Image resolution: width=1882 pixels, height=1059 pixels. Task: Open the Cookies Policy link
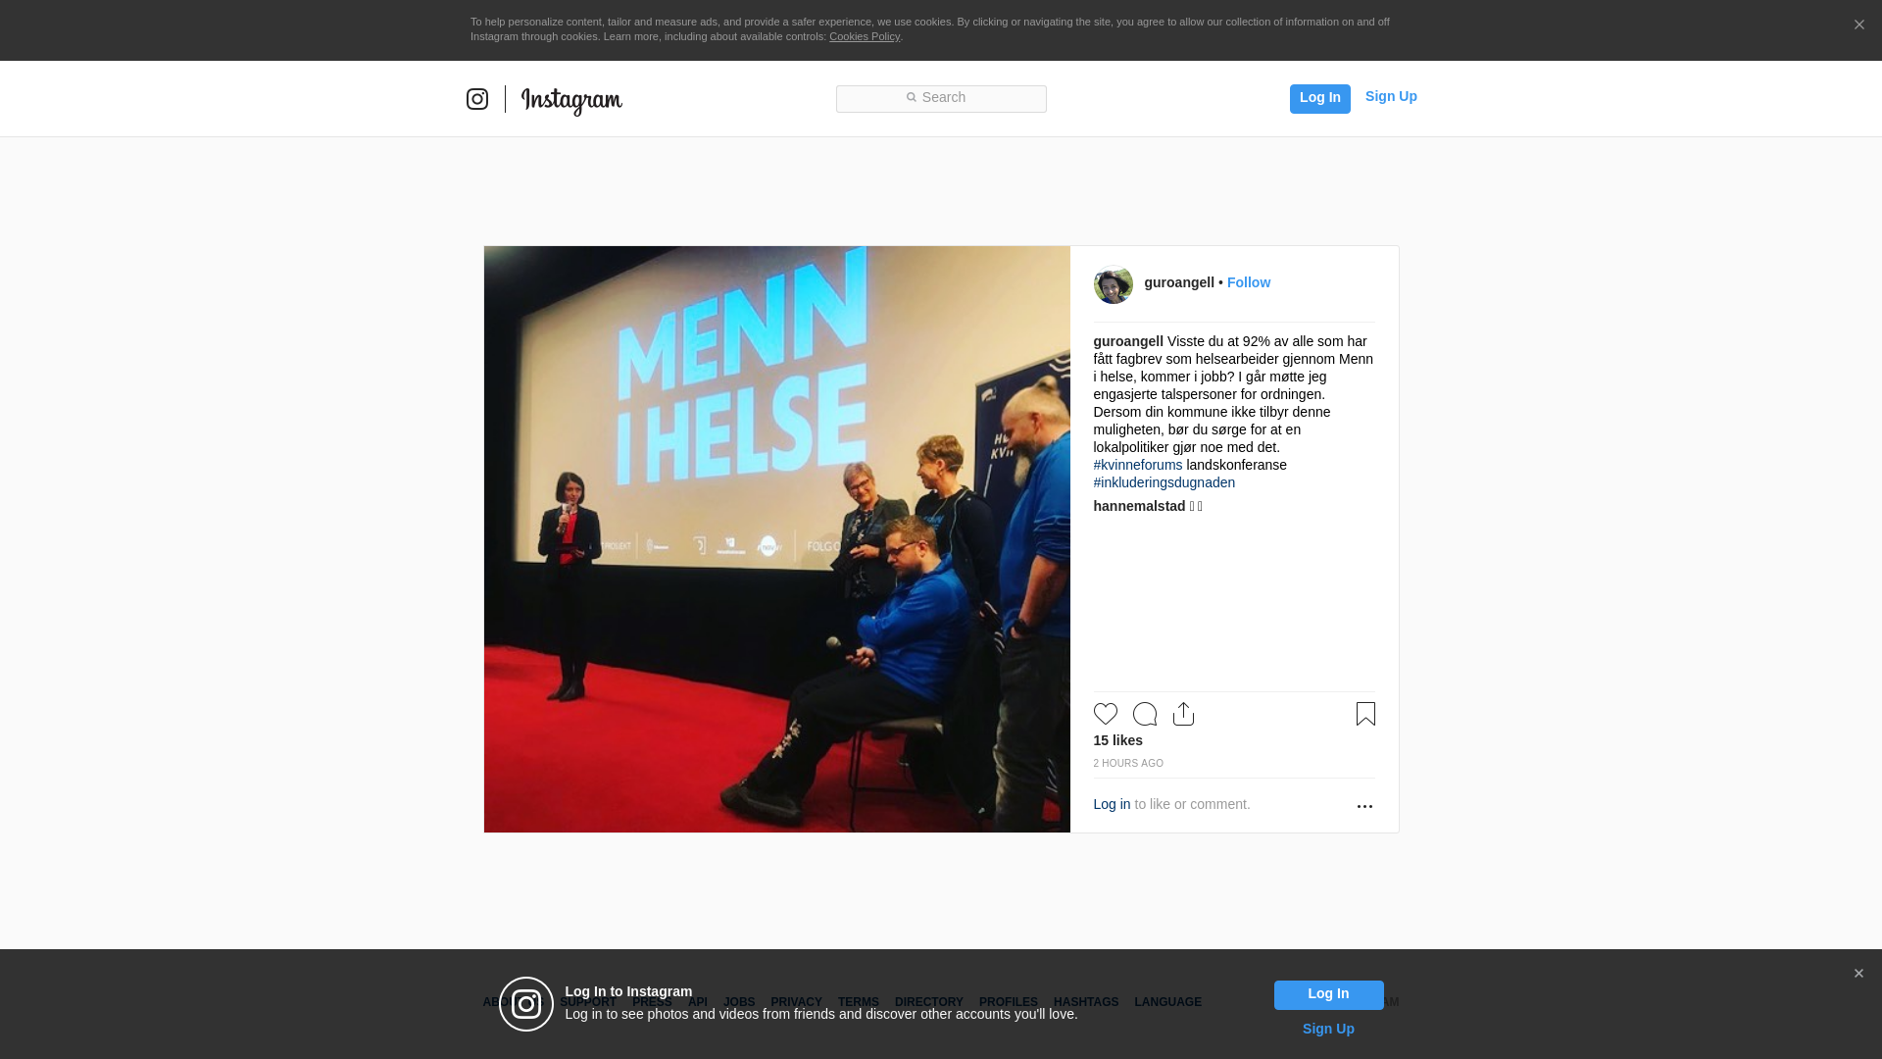click(x=865, y=36)
